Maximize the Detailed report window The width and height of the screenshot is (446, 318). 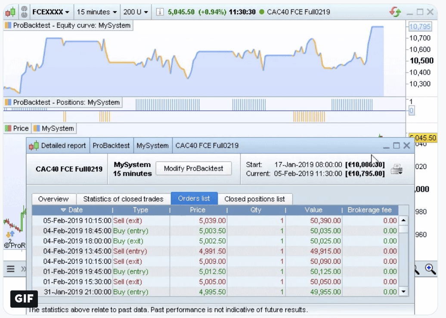tap(396, 146)
